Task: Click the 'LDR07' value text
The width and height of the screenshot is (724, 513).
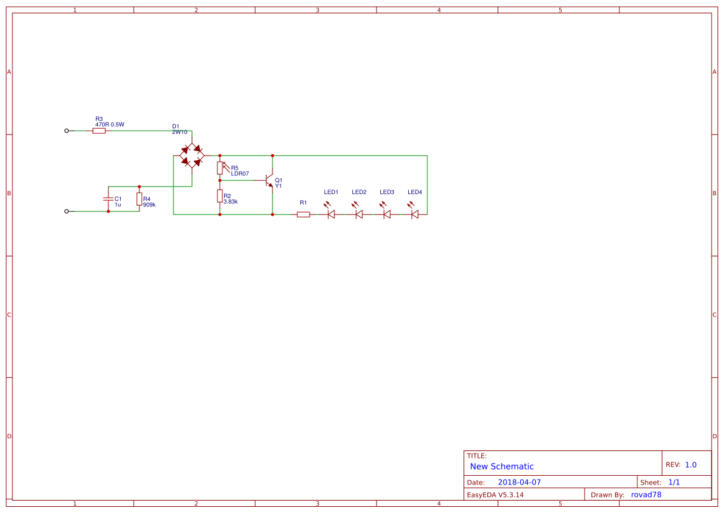Action: 240,173
